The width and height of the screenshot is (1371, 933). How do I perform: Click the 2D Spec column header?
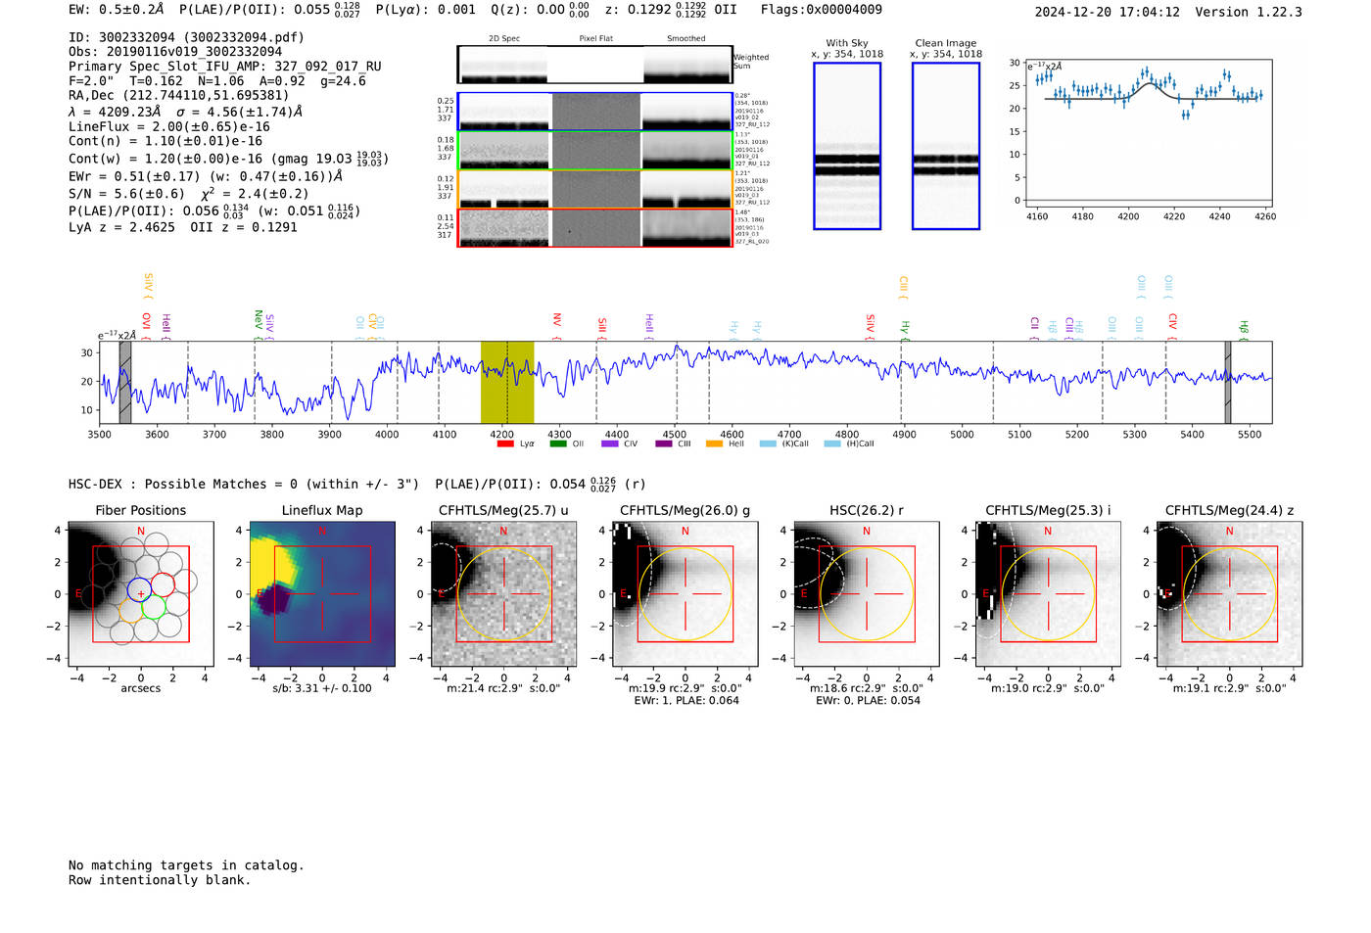(x=504, y=39)
